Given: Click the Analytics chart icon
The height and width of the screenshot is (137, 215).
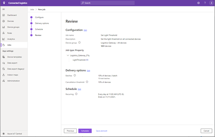Looking at the screenshot, I should pos(4,39).
